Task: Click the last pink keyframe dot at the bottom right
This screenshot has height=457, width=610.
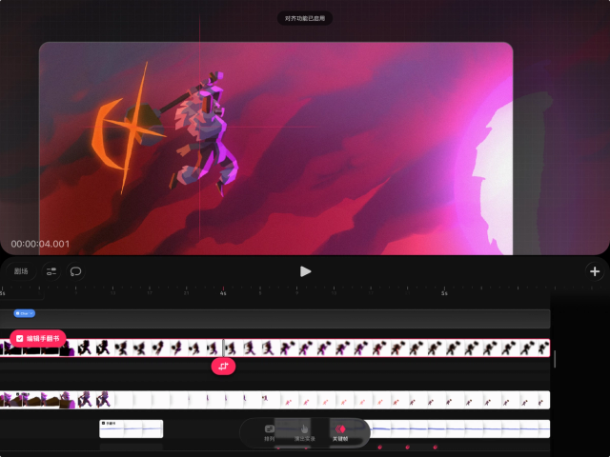Action: pyautogui.click(x=436, y=447)
